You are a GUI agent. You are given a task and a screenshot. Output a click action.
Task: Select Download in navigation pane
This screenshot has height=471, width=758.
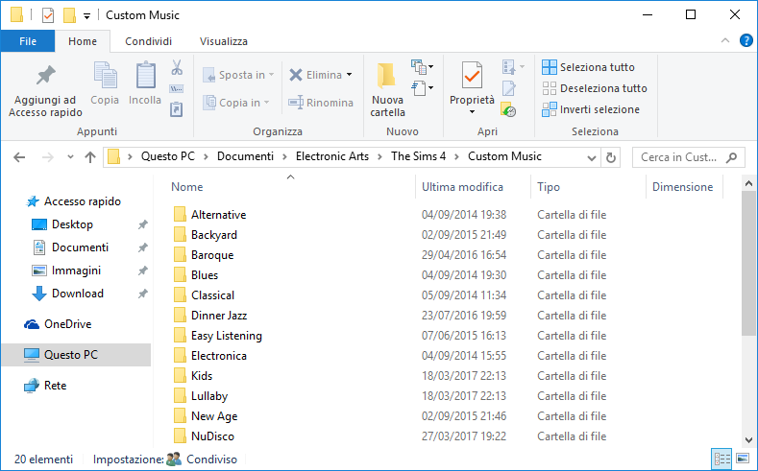[x=78, y=294]
